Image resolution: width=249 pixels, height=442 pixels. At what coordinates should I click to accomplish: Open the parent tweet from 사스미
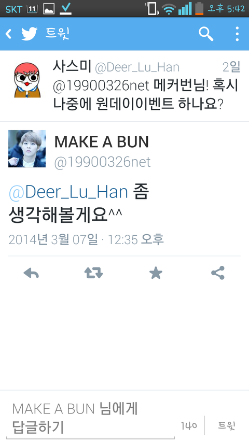tap(125, 86)
